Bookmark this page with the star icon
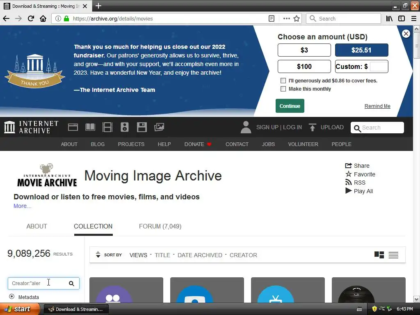Viewport: 420px width, 315px height. coord(297,18)
